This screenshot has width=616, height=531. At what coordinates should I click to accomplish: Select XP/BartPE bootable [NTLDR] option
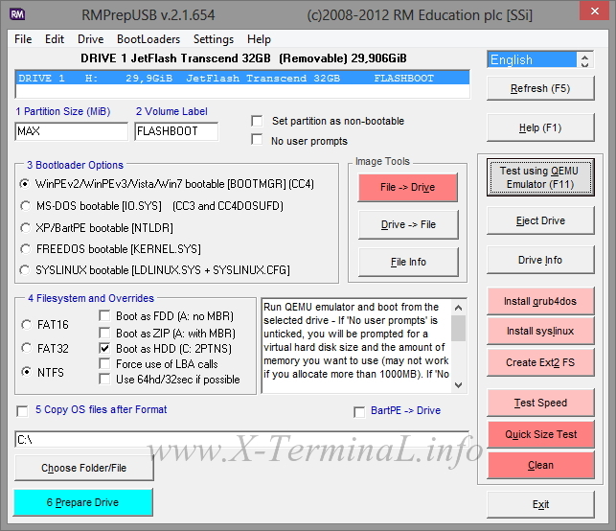click(25, 227)
